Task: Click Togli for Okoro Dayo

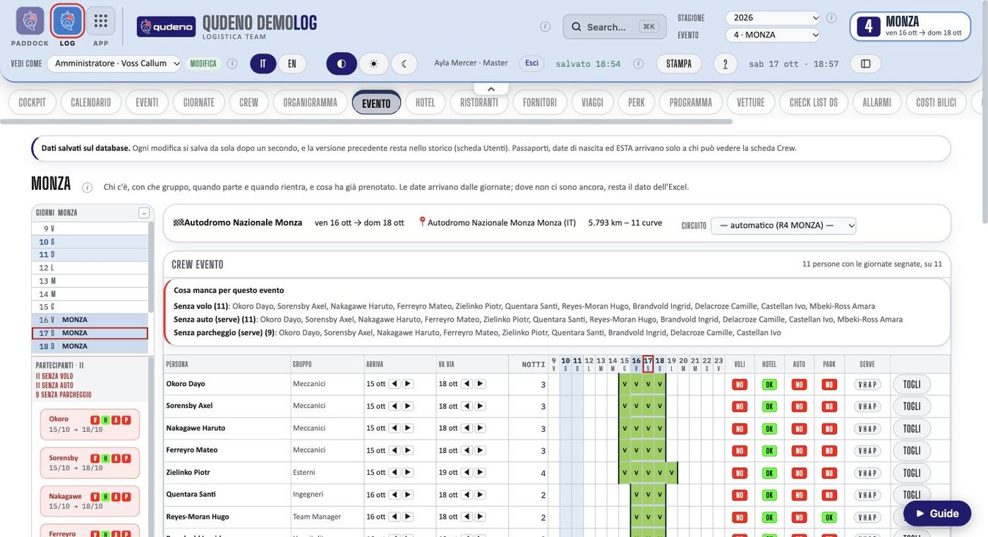Action: coord(912,384)
